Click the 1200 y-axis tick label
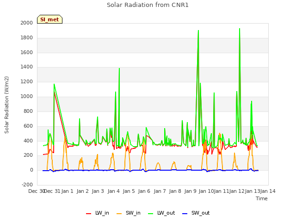 27,82
